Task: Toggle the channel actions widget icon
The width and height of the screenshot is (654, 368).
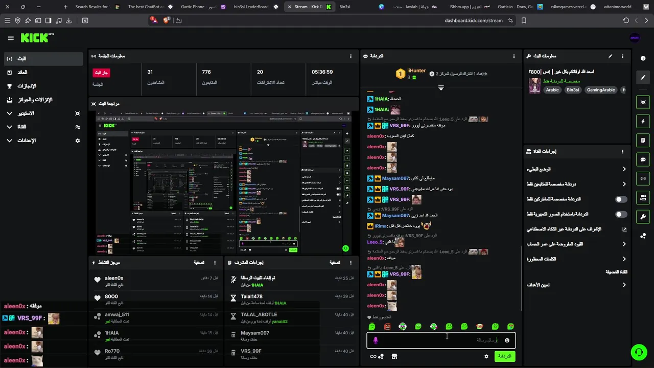Action: pos(643,197)
